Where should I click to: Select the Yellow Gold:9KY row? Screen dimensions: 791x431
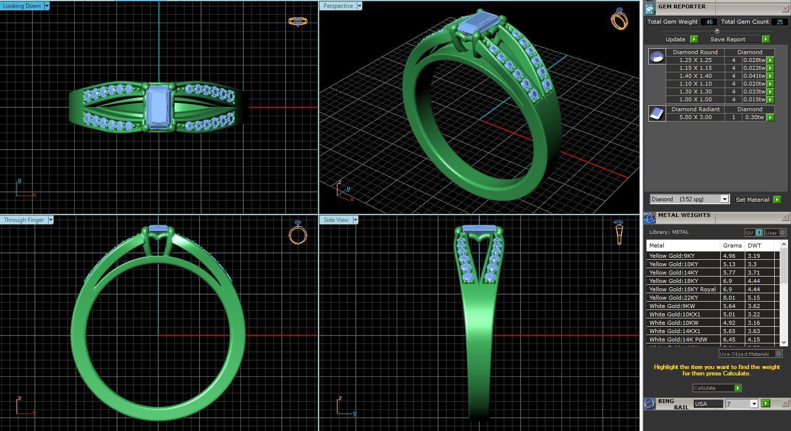tap(713, 256)
